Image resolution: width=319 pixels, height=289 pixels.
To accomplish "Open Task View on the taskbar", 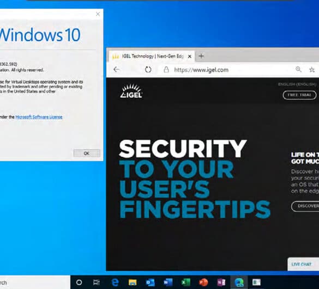I will pos(97,282).
